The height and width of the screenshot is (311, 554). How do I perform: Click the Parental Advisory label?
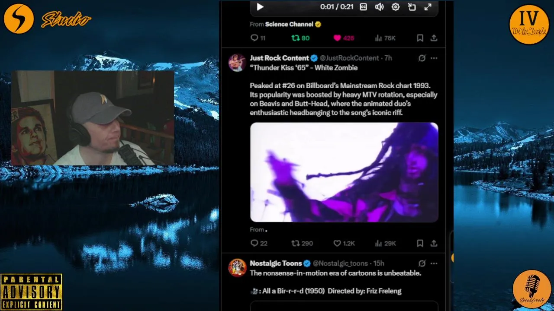(x=31, y=292)
